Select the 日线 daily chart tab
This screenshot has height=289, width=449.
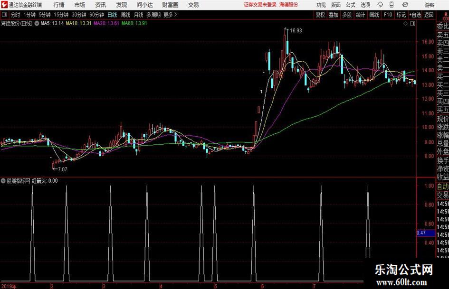tap(112, 15)
